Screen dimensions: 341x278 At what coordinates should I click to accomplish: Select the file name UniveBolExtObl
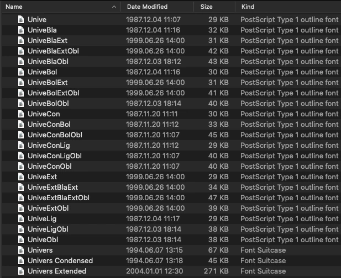pyautogui.click(x=54, y=93)
